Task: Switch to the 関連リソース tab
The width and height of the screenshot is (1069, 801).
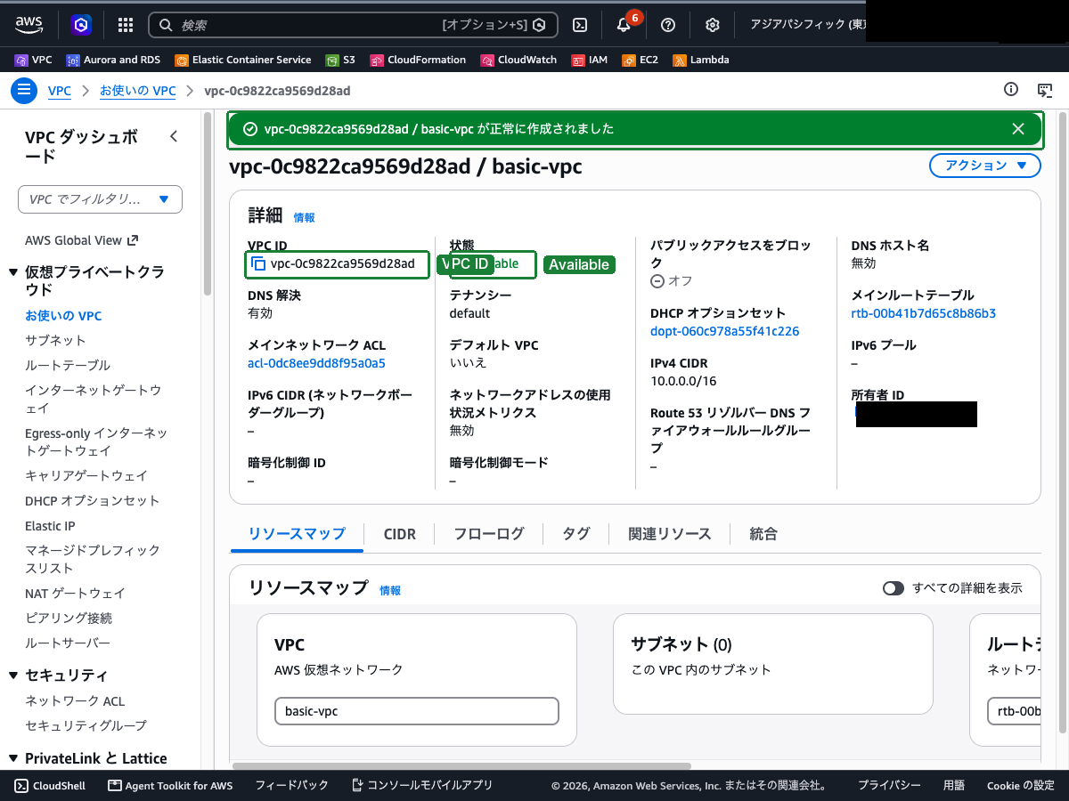Action: [x=670, y=534]
